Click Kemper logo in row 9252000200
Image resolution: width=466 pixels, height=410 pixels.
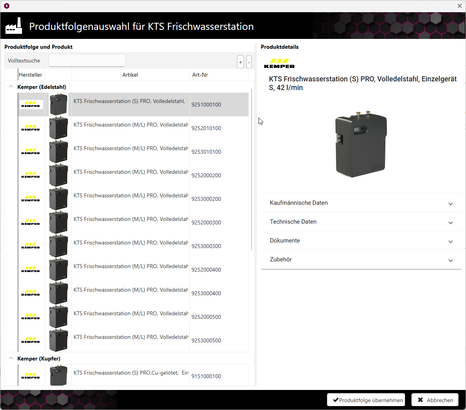[x=31, y=175]
